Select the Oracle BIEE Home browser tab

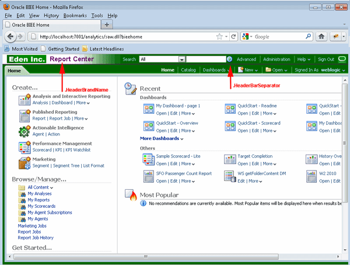(x=51, y=25)
